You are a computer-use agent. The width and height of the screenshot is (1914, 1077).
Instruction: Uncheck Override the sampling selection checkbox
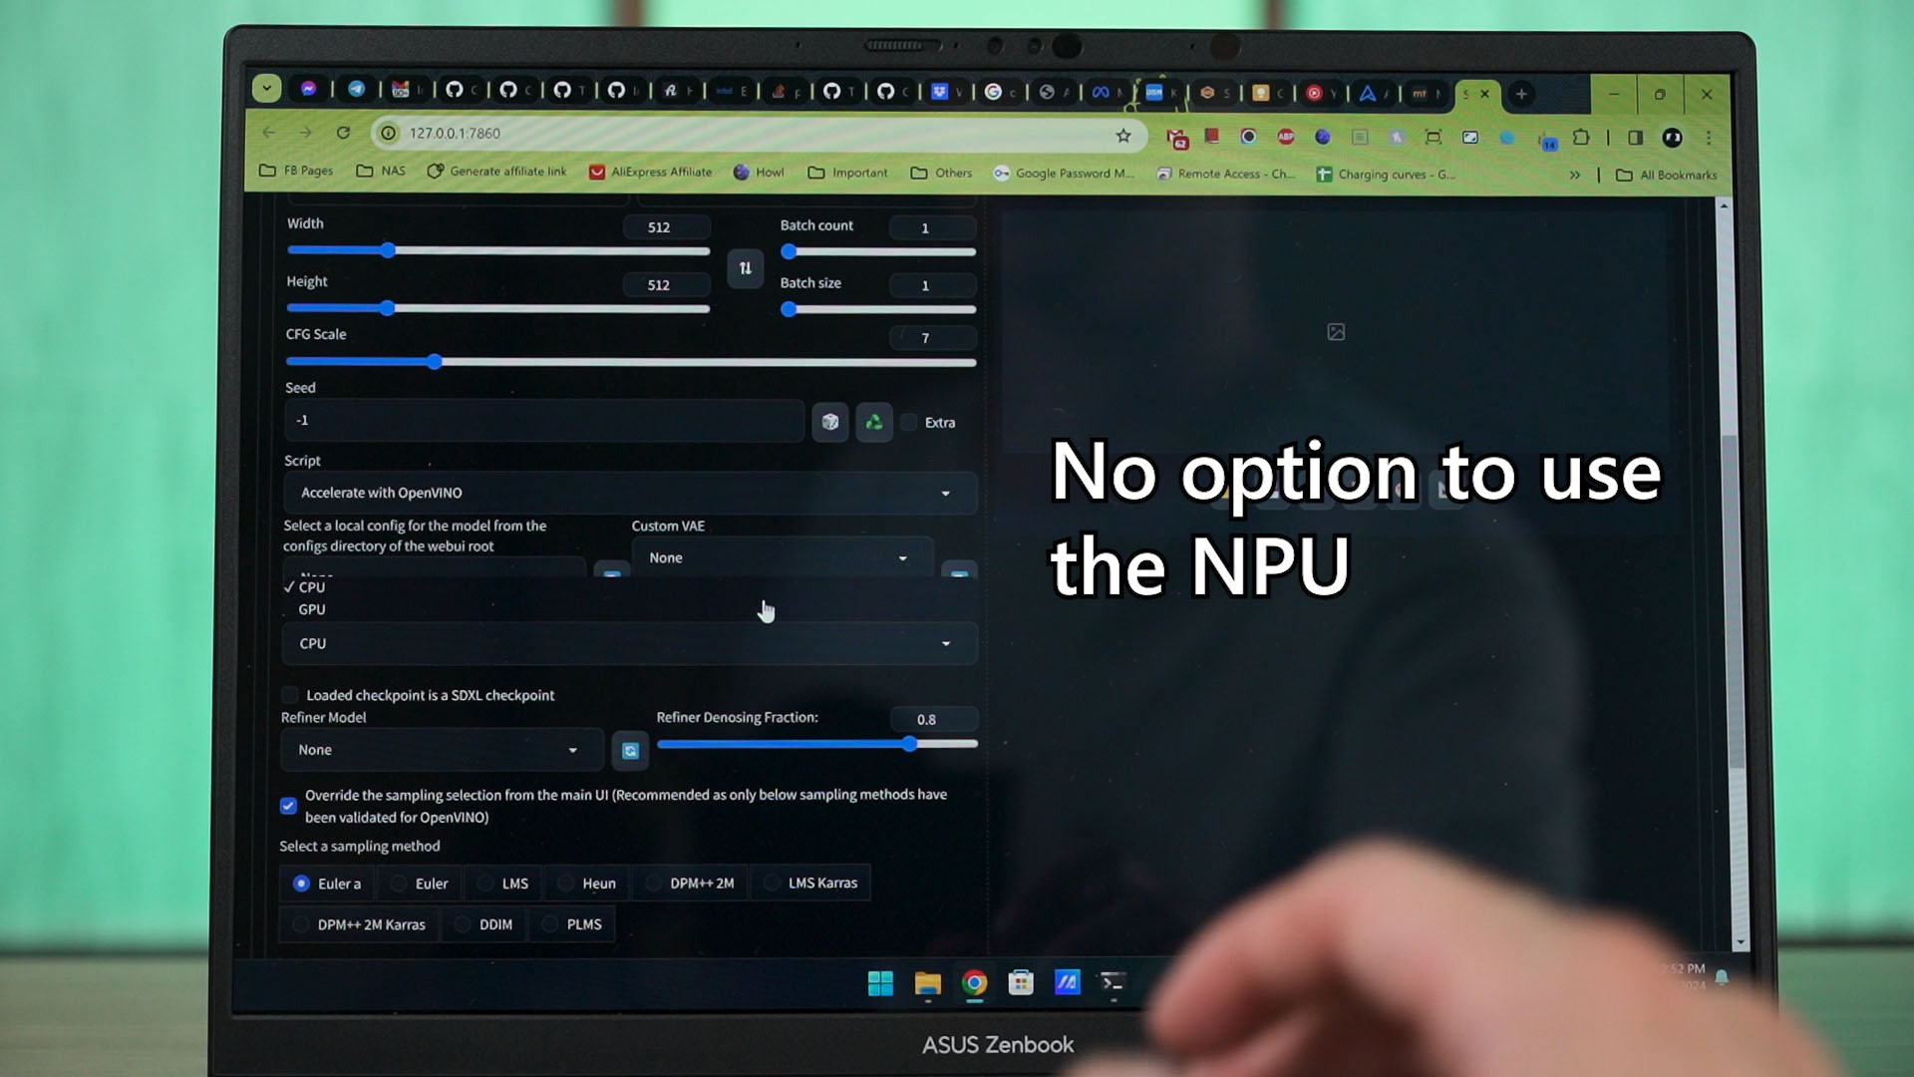(x=289, y=806)
